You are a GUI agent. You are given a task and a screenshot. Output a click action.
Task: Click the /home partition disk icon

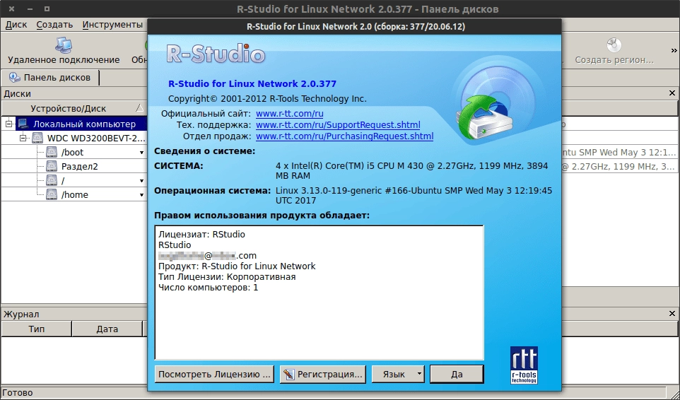point(52,194)
